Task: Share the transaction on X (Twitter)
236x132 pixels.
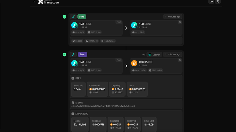Action: coord(218,2)
